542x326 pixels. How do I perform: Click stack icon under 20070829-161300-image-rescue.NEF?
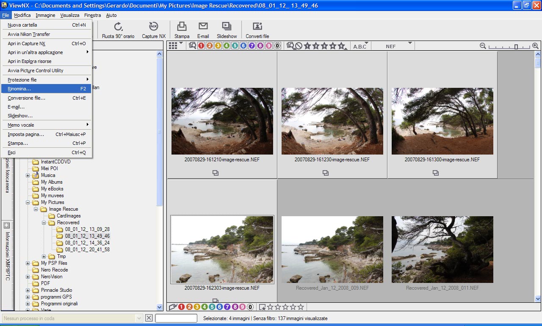coord(436,173)
